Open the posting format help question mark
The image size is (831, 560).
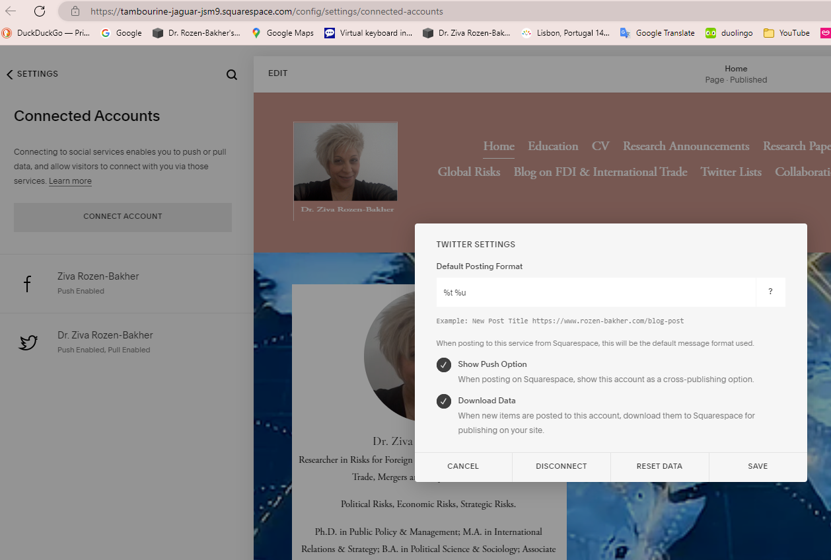pyautogui.click(x=770, y=292)
